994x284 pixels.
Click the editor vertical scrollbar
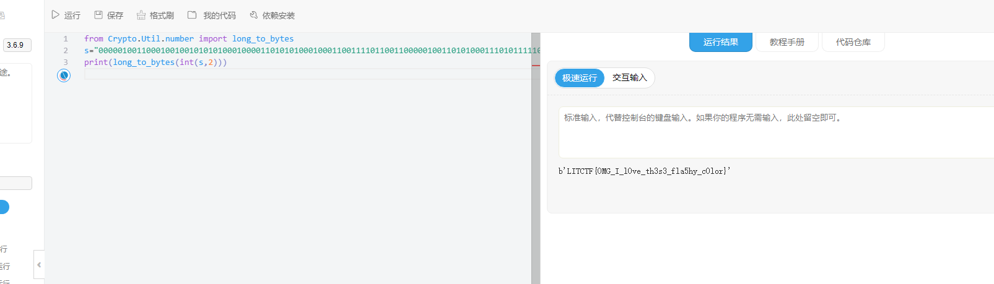click(536, 158)
